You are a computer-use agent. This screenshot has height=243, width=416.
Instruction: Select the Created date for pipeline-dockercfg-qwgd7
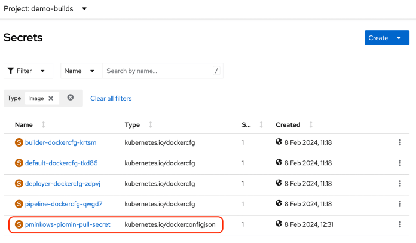308,204
